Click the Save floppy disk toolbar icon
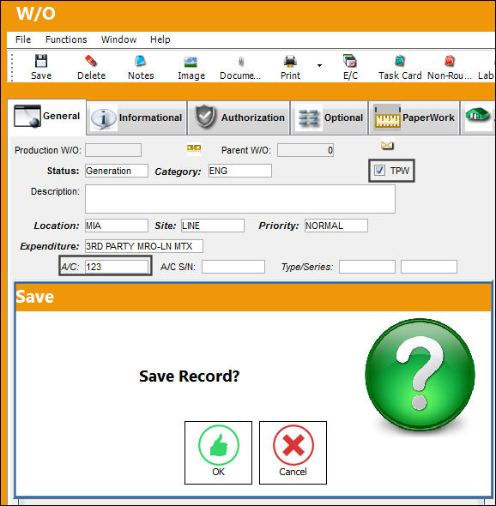The image size is (496, 506). tap(41, 61)
